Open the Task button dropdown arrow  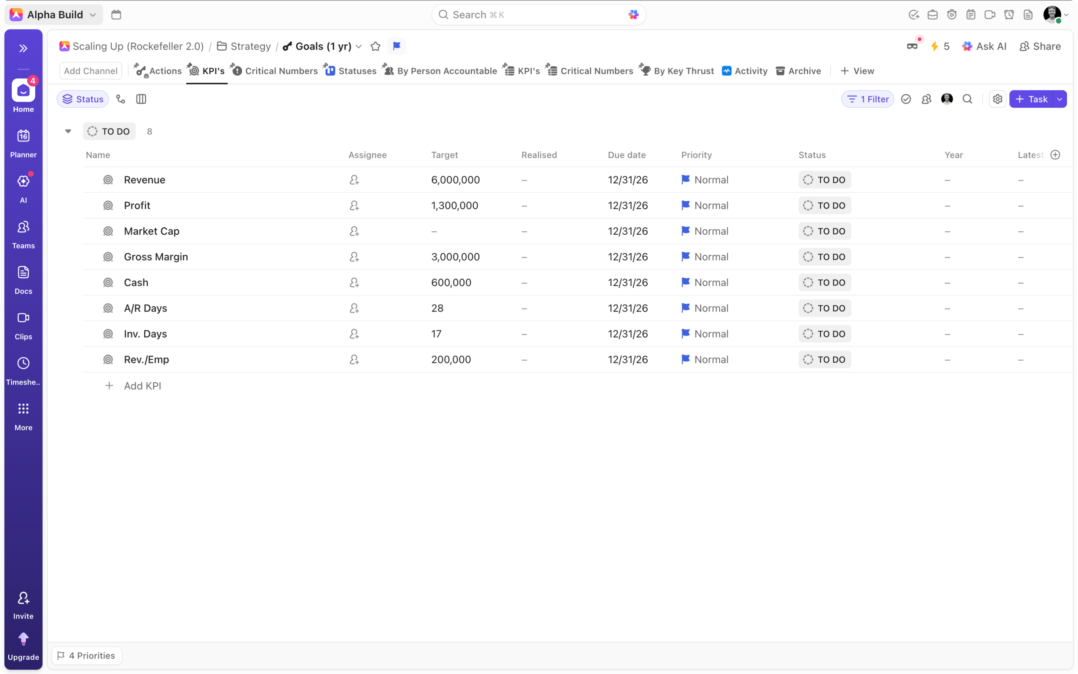[x=1060, y=99]
